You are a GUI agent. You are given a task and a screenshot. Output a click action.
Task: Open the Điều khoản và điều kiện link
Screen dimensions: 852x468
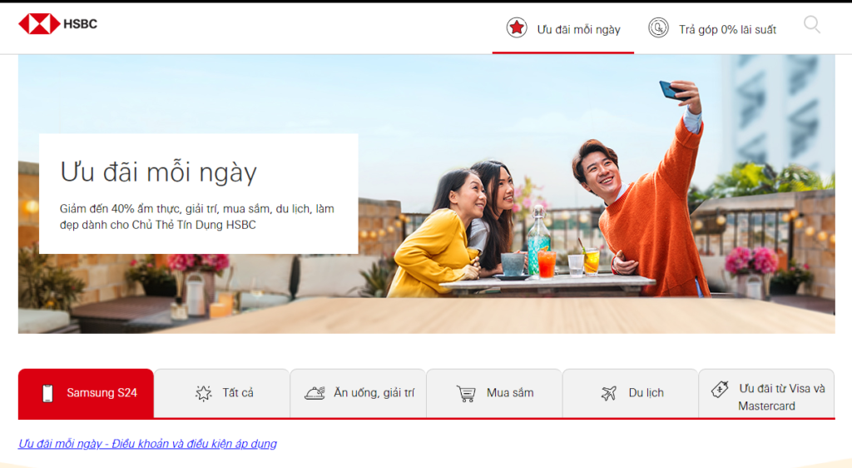coord(147,444)
